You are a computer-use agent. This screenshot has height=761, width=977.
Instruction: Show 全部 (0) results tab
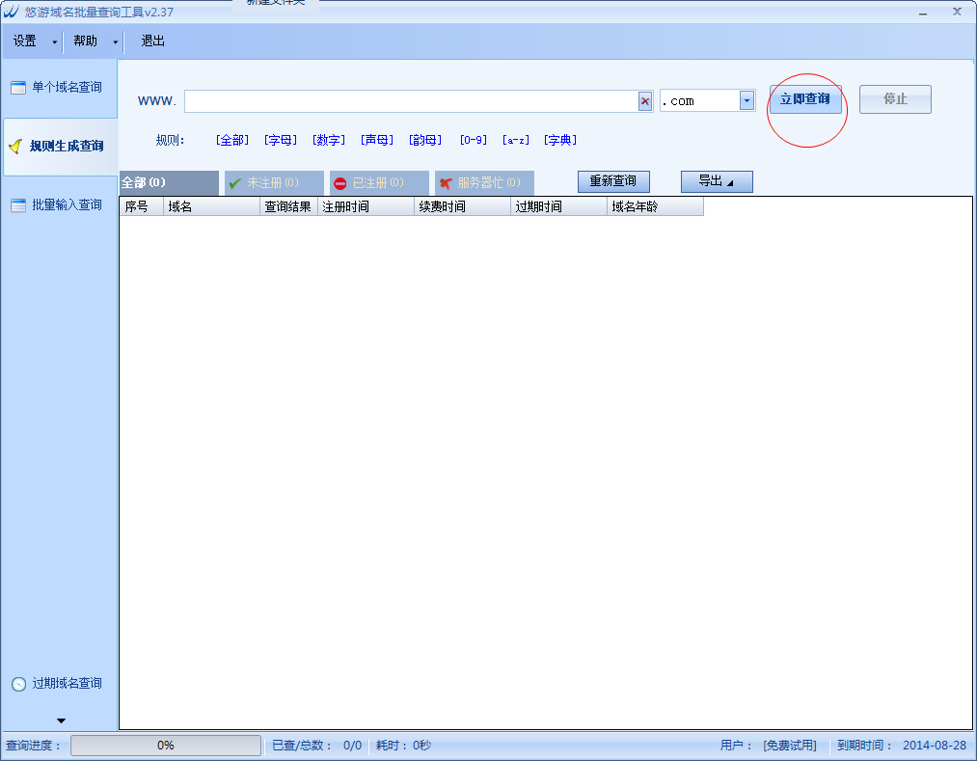click(169, 182)
